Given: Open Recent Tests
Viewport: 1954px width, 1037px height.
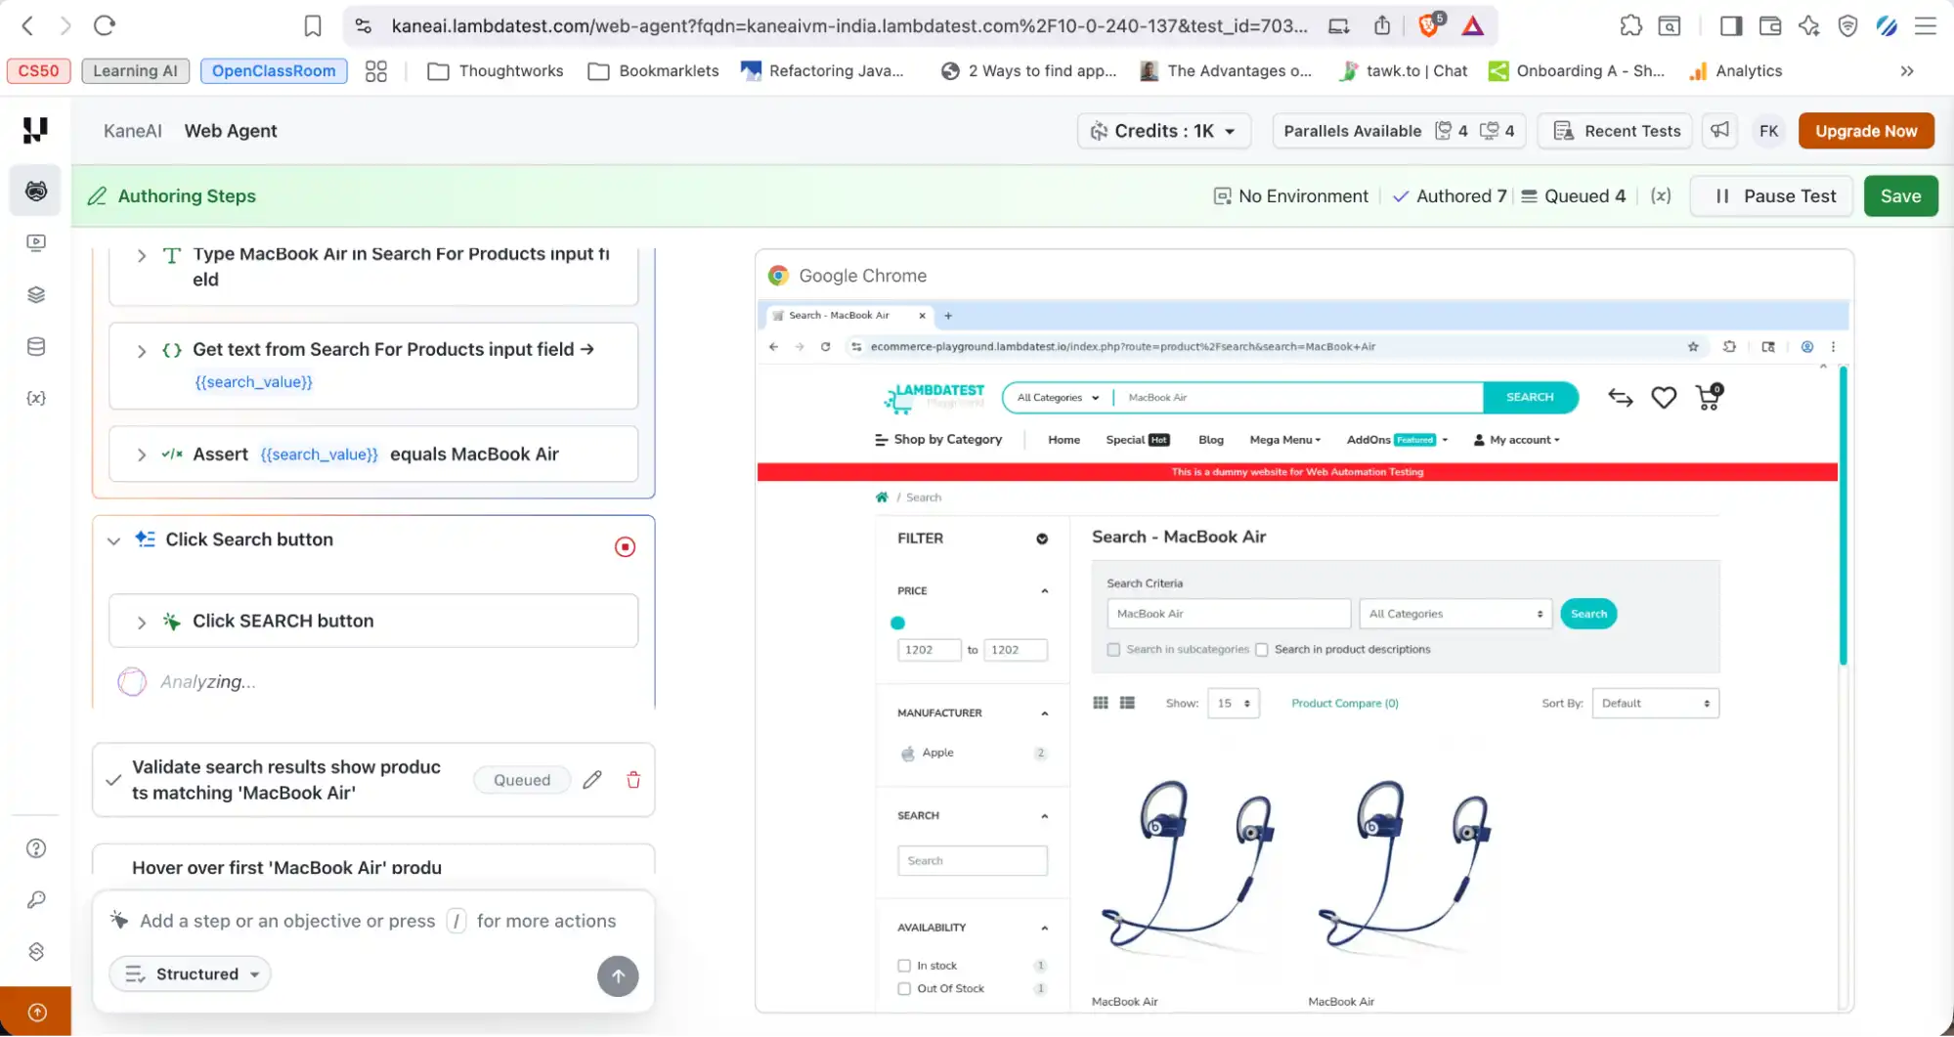Looking at the screenshot, I should point(1615,130).
